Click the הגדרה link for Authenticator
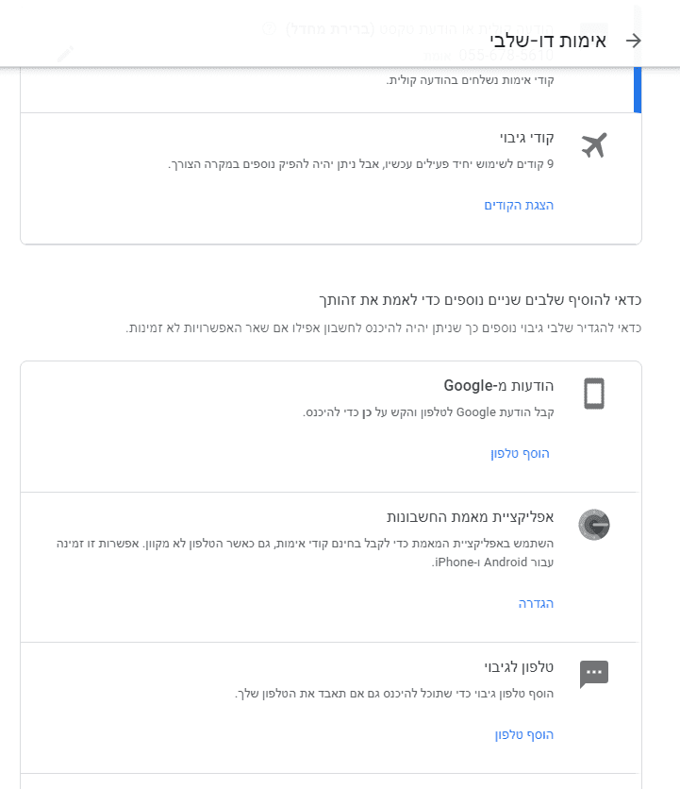The width and height of the screenshot is (680, 789). point(536,603)
